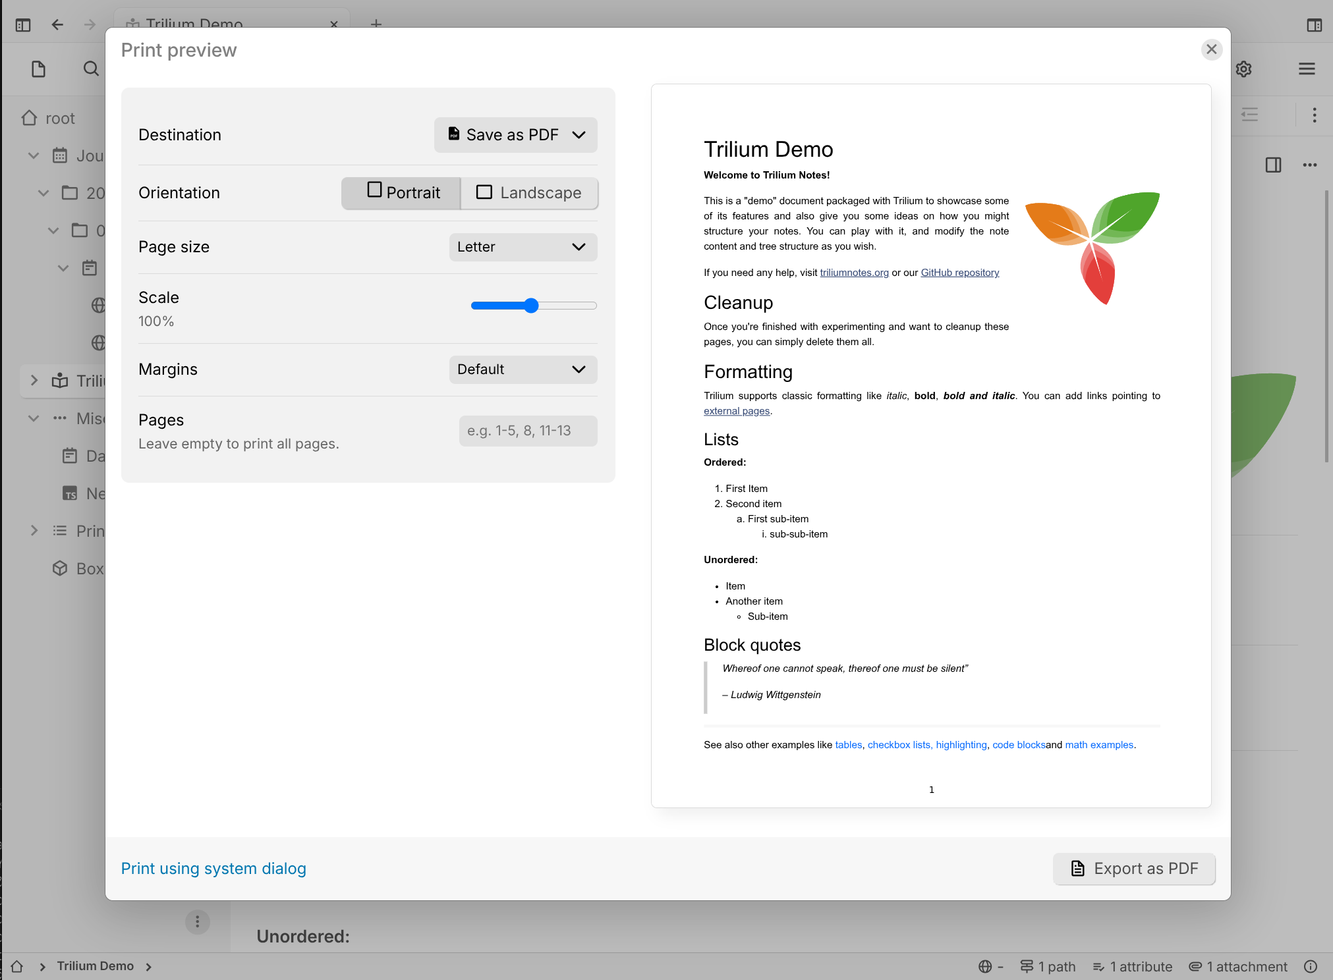Go back with the left arrow
Viewport: 1333px width, 980px height.
point(58,25)
